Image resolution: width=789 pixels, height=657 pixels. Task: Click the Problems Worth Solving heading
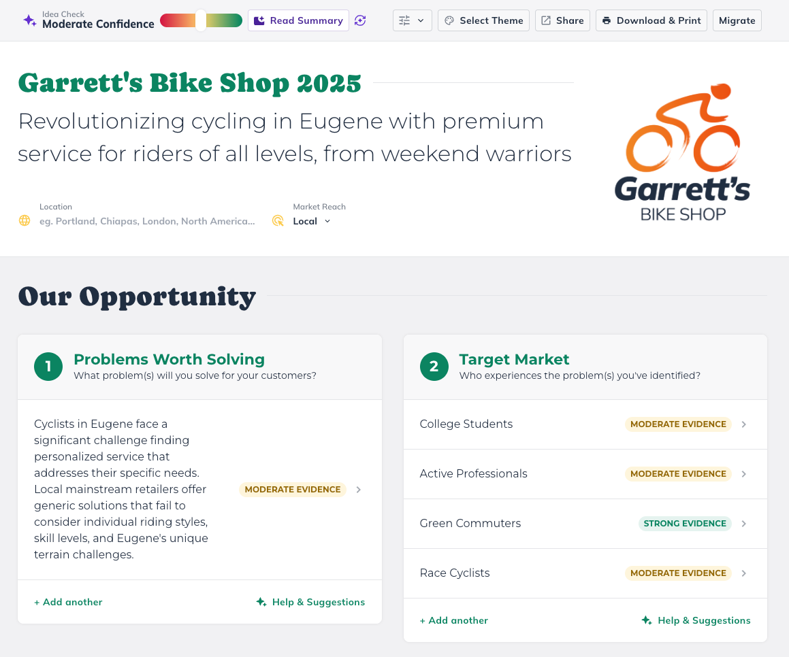(x=169, y=359)
